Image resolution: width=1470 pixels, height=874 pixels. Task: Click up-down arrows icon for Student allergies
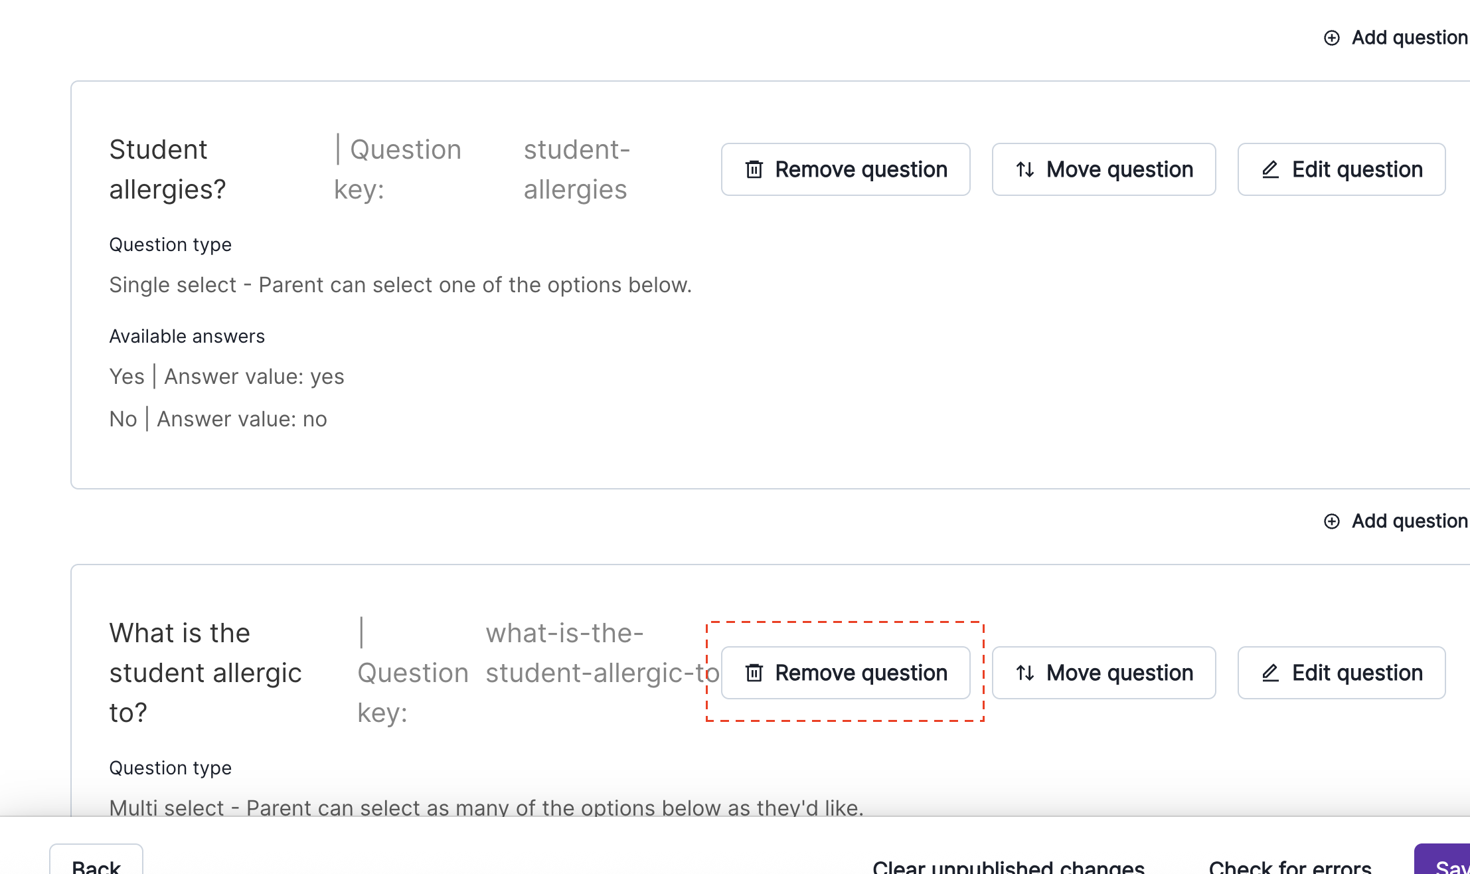tap(1025, 170)
